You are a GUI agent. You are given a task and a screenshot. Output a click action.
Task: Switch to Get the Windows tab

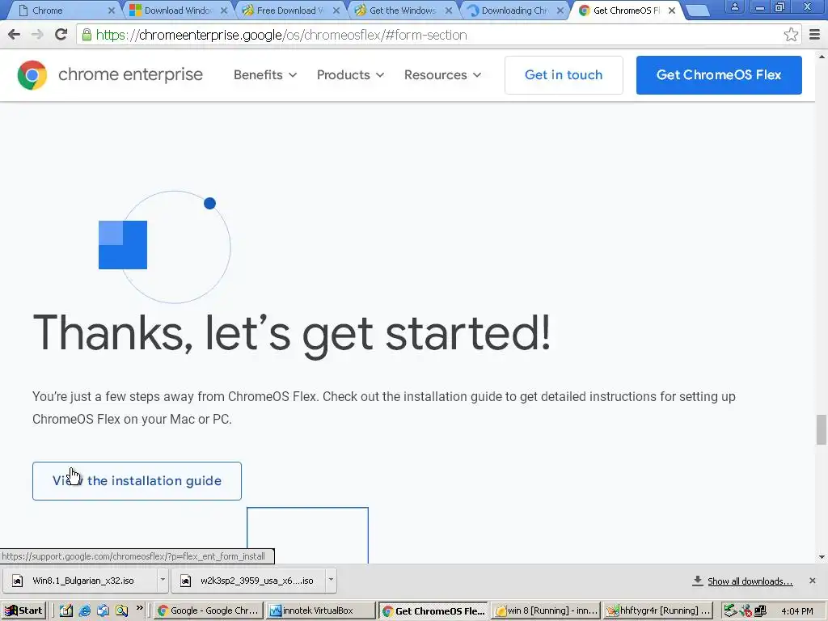point(403,11)
